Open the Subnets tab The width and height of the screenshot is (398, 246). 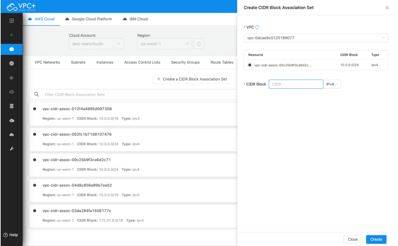point(78,62)
